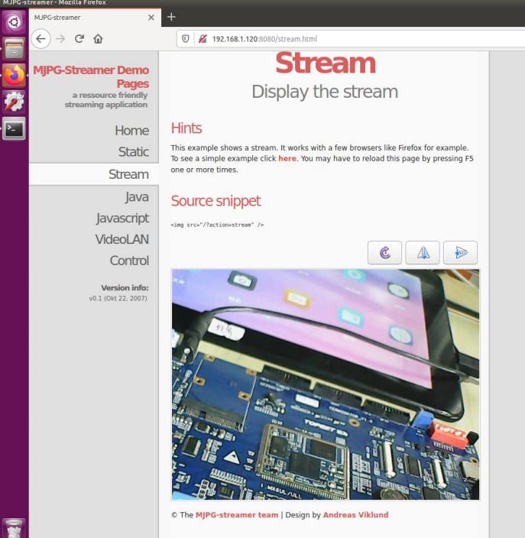The image size is (525, 538).
Task: Open the Files manager dock icon
Action: click(14, 48)
